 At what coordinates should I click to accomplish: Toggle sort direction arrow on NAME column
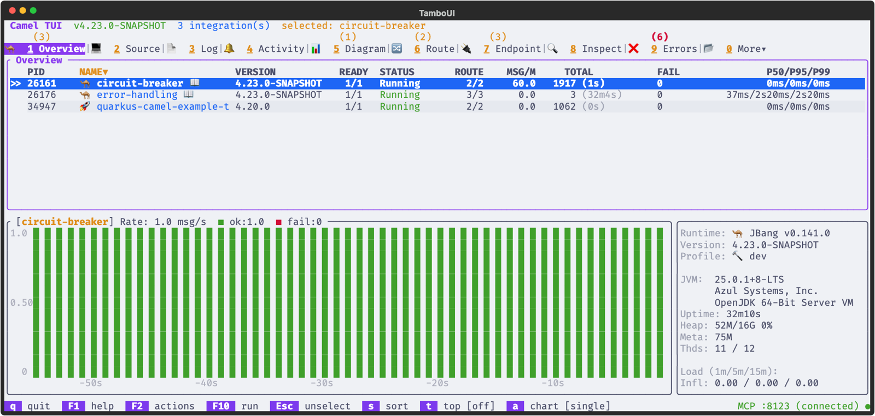106,72
